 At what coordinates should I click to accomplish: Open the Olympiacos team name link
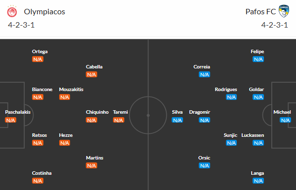(44, 12)
